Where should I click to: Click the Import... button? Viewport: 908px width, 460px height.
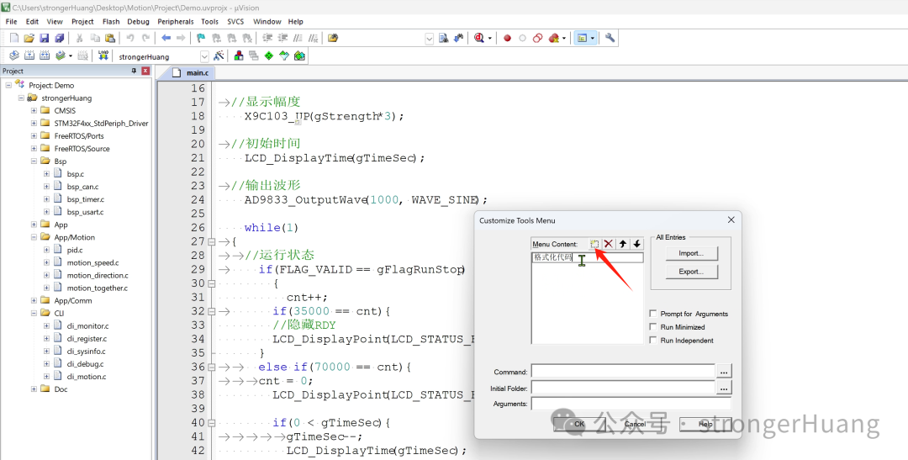(x=691, y=253)
